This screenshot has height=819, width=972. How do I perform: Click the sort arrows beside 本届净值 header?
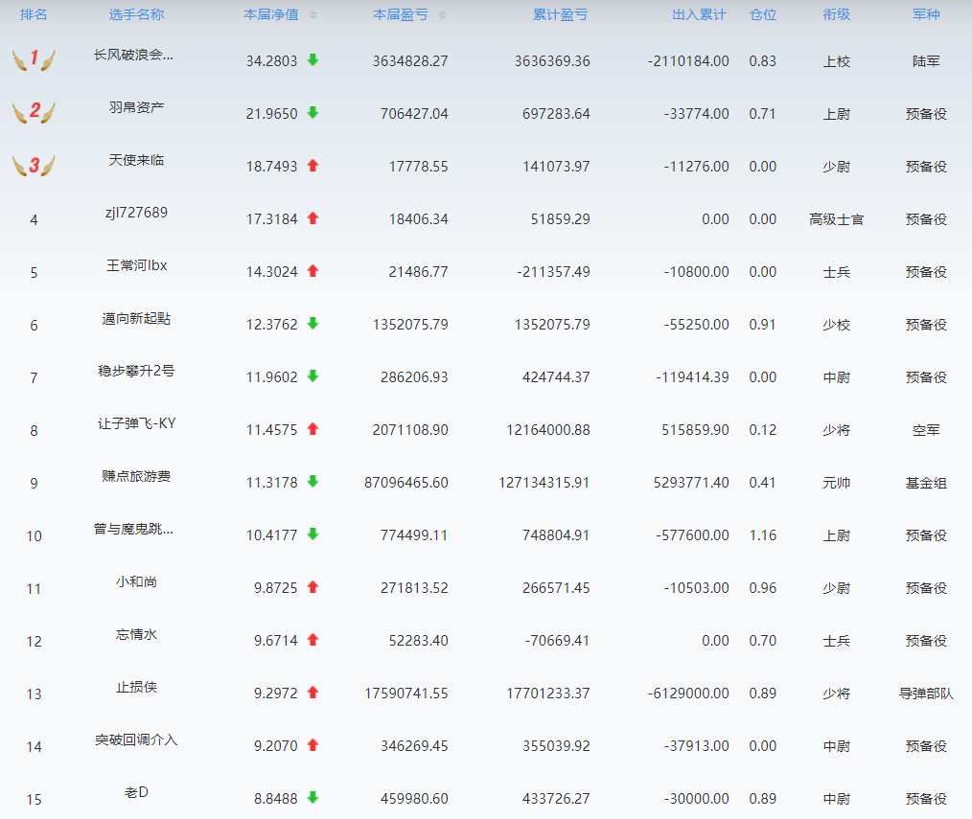click(312, 15)
